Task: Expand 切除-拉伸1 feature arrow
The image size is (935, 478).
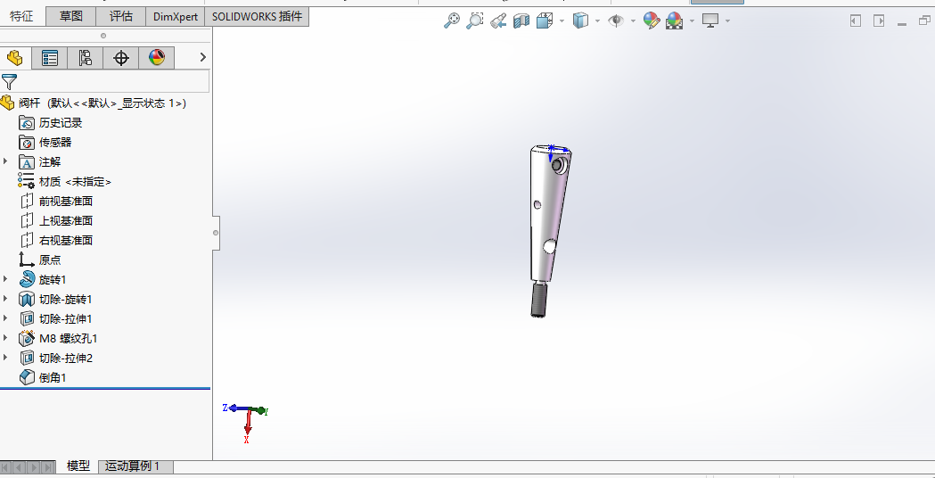Action: [x=6, y=318]
